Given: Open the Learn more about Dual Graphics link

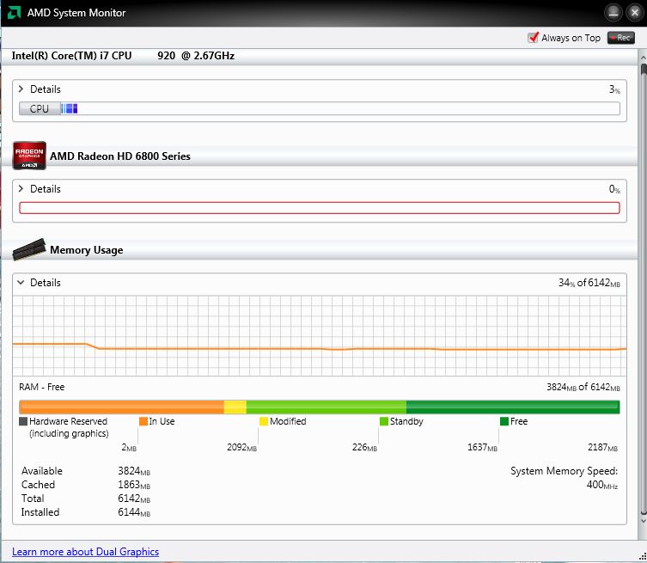Looking at the screenshot, I should click(85, 552).
